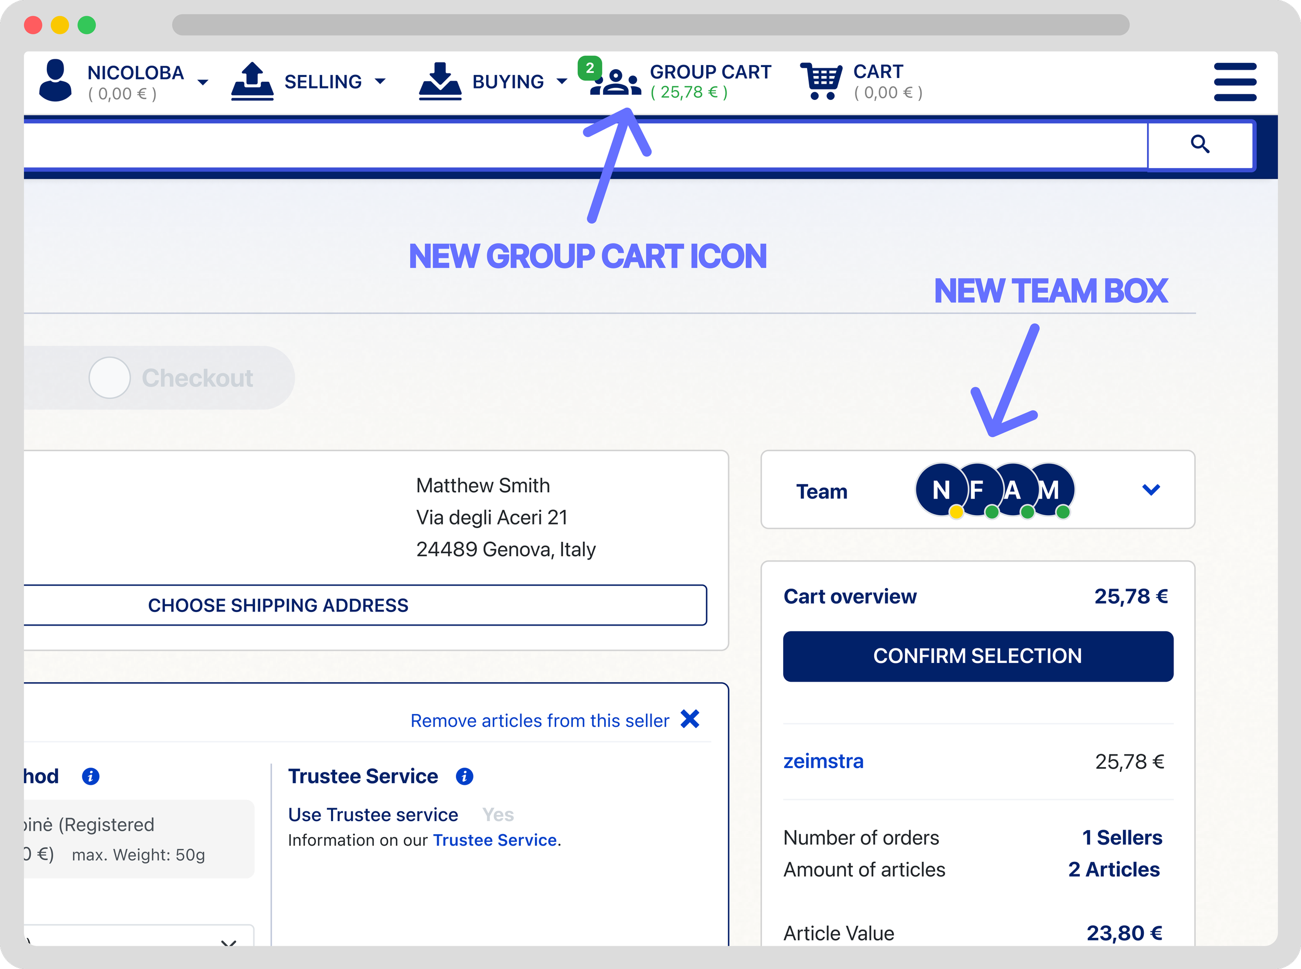The image size is (1301, 969).
Task: Select the Checkout step circle
Action: coord(110,378)
